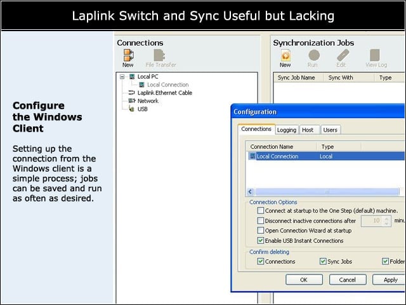Click the View Log icon
The width and height of the screenshot is (406, 305).
pos(375,55)
